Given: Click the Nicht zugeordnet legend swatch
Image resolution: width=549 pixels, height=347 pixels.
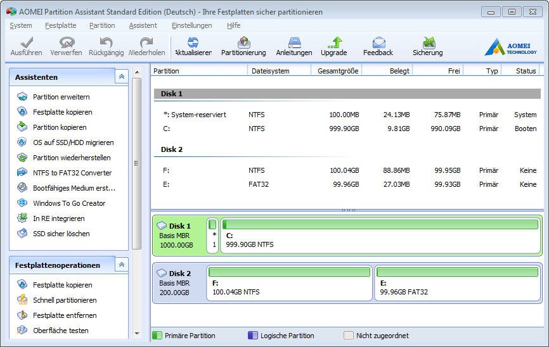Looking at the screenshot, I should click(x=349, y=336).
